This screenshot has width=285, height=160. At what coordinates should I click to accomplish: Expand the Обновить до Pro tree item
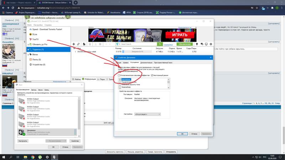click(x=28, y=44)
